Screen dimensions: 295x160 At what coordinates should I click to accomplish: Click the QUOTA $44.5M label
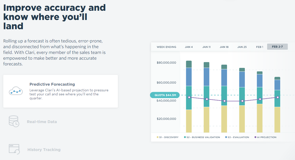coord(165,95)
